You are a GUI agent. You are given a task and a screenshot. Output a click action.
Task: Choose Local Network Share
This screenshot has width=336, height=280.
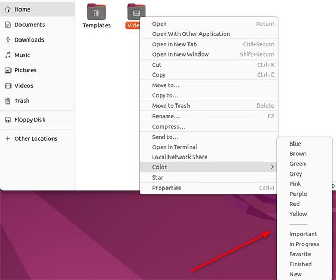209,157
